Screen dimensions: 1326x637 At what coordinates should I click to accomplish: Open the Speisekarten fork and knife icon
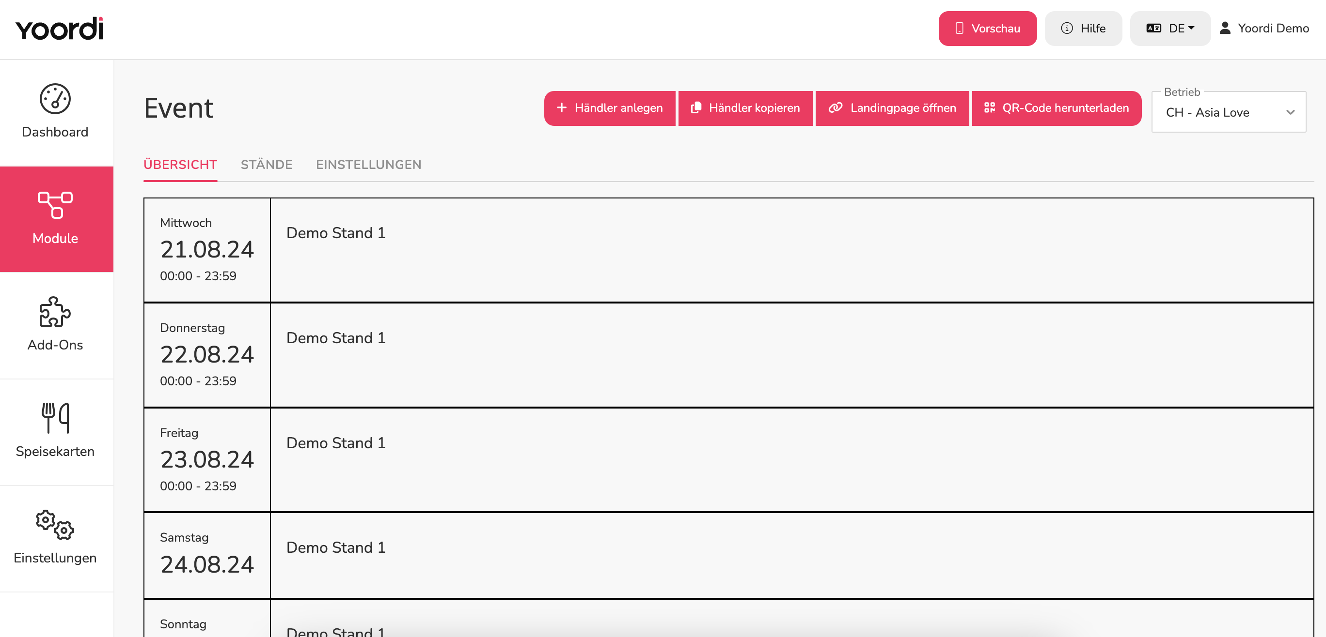[x=55, y=418]
